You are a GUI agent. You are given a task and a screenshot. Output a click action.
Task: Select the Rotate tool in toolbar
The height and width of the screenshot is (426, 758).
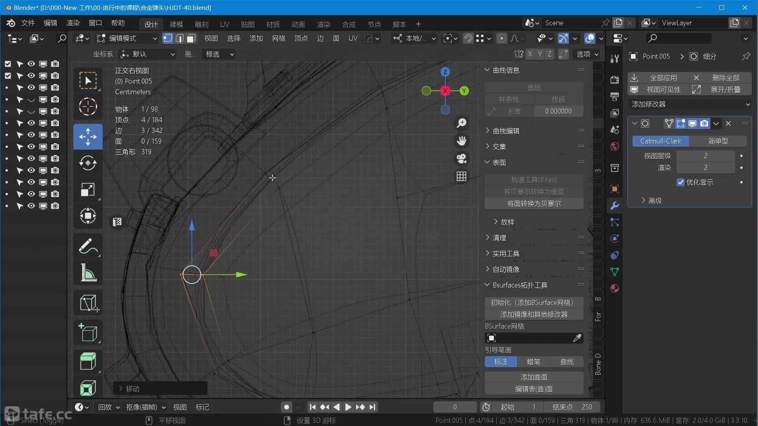[x=88, y=163]
